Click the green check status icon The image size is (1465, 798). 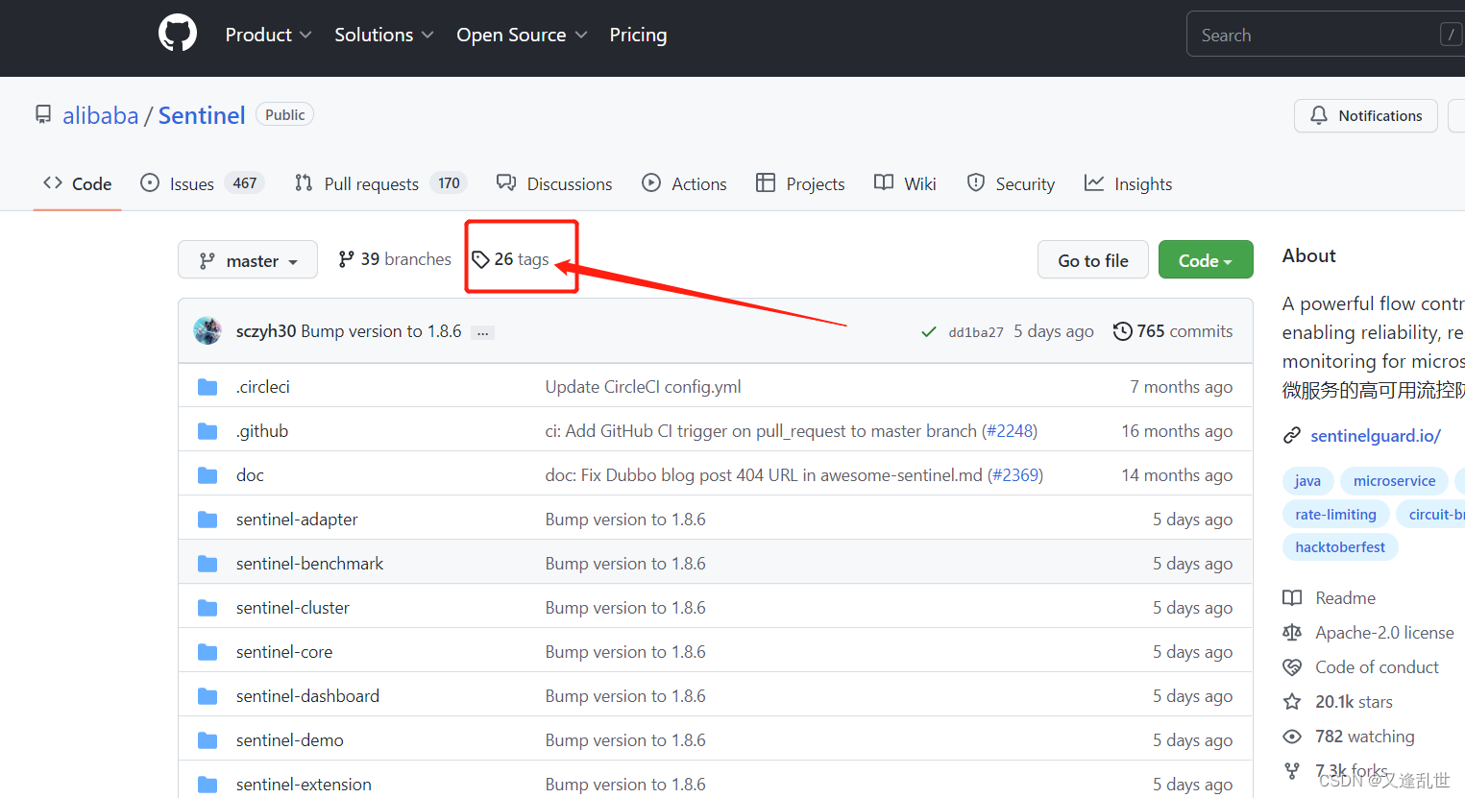929,331
